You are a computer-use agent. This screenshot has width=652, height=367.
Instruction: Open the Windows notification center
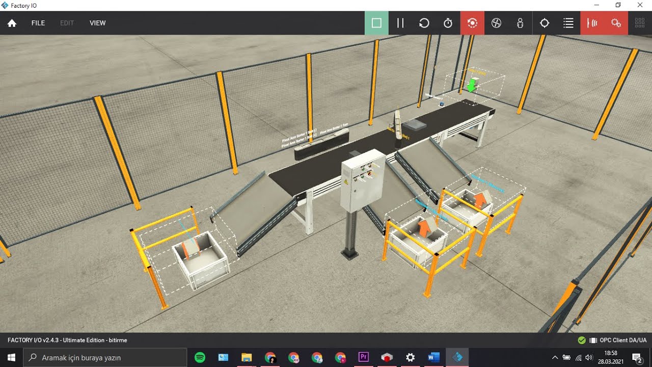(637, 357)
